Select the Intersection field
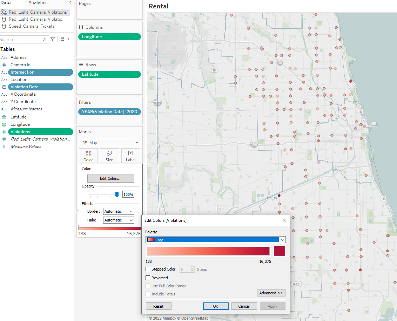 (x=41, y=72)
